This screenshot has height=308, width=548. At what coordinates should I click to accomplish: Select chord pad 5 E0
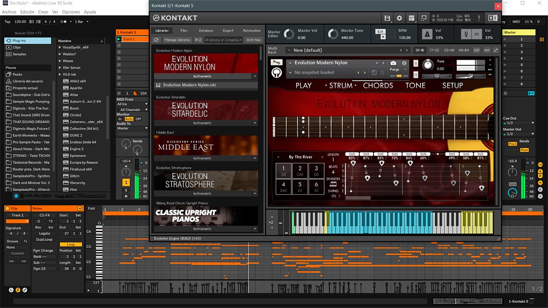click(x=300, y=187)
